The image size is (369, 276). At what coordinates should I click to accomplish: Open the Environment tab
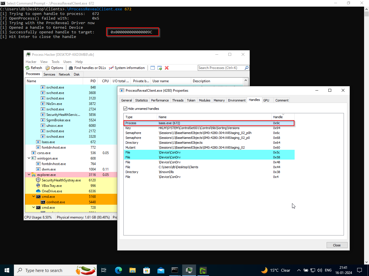click(237, 100)
